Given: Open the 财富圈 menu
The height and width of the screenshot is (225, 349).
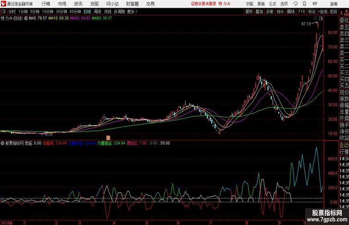Looking at the screenshot, I should point(132,4).
